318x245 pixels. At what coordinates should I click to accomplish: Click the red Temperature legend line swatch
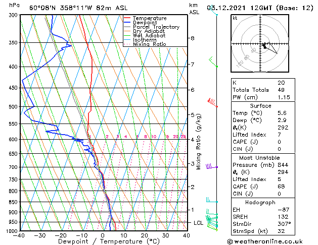point(127,18)
